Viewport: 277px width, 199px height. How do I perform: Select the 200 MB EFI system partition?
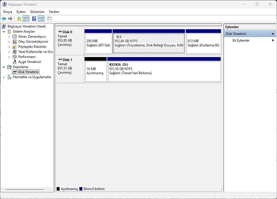pyautogui.click(x=98, y=43)
